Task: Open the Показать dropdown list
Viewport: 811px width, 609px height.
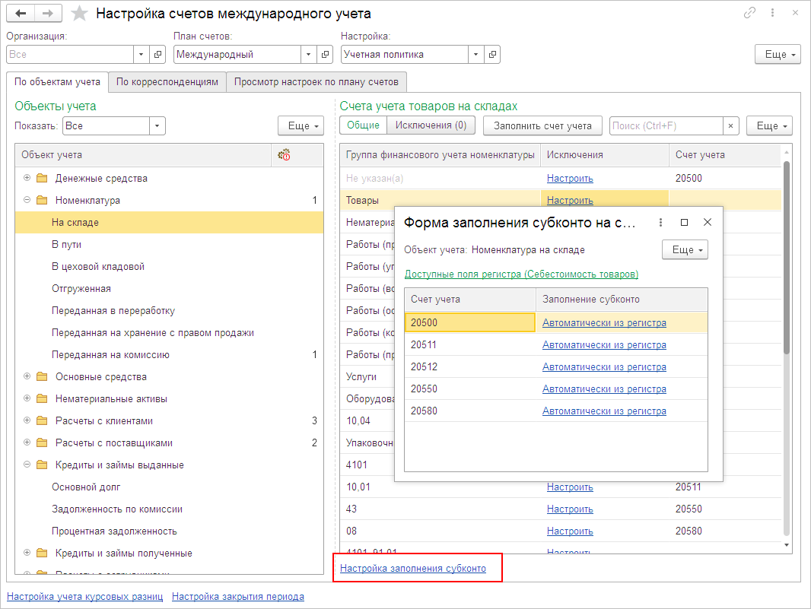Action: [157, 126]
